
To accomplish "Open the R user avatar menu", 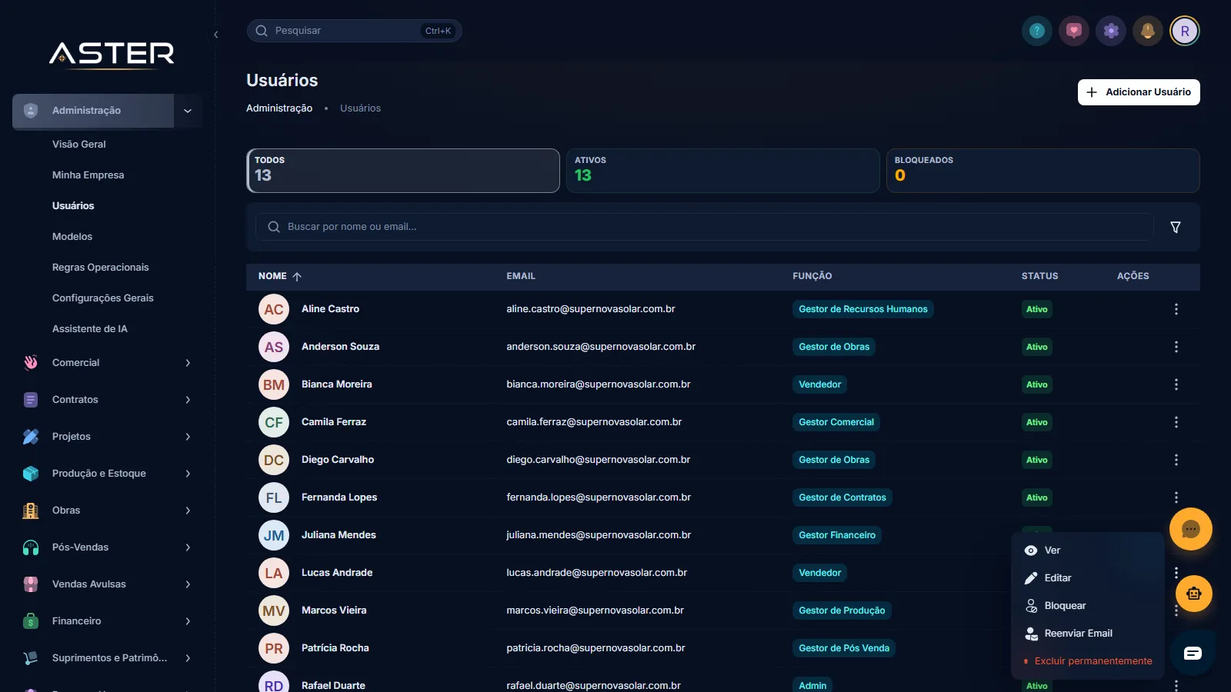I will pyautogui.click(x=1185, y=31).
